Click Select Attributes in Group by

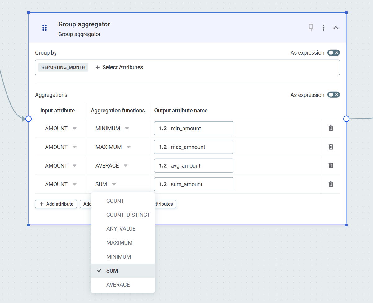[x=119, y=67]
